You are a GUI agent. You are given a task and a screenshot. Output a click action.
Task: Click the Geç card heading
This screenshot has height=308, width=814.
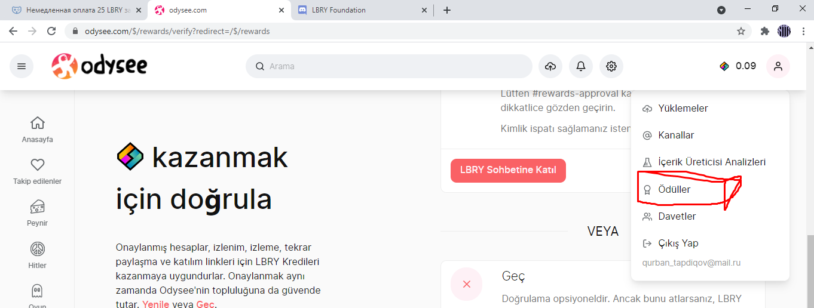coord(513,276)
